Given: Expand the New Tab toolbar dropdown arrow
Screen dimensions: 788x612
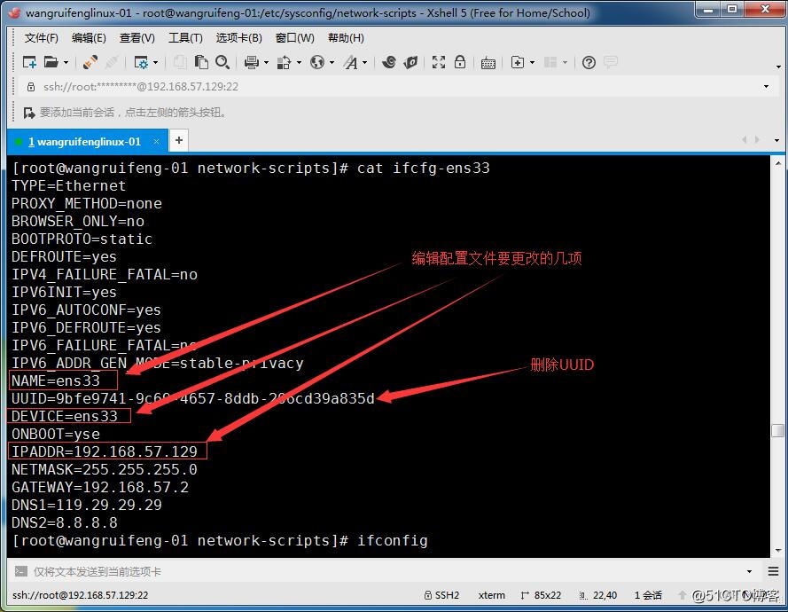Looking at the screenshot, I should (x=532, y=63).
